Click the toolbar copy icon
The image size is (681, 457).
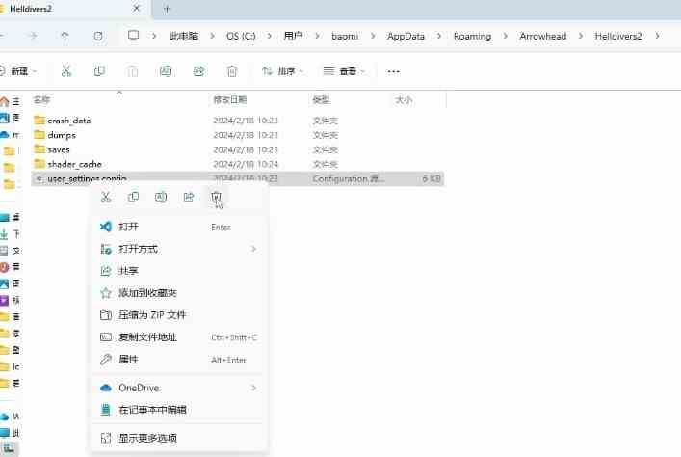[x=99, y=71]
